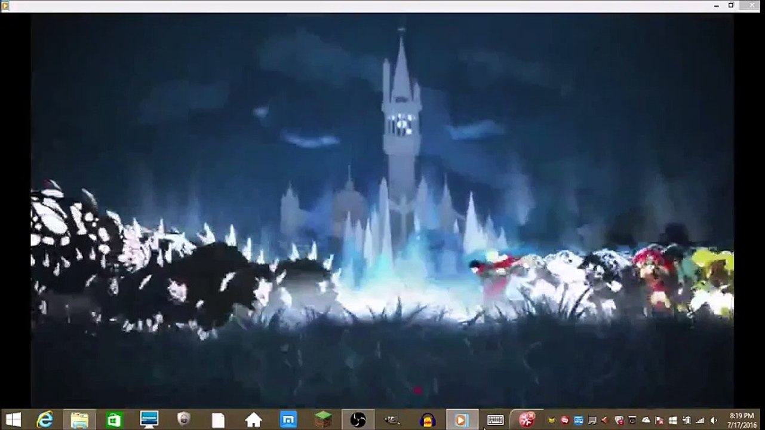Restore down the media player window
765x430 pixels.
click(x=730, y=5)
